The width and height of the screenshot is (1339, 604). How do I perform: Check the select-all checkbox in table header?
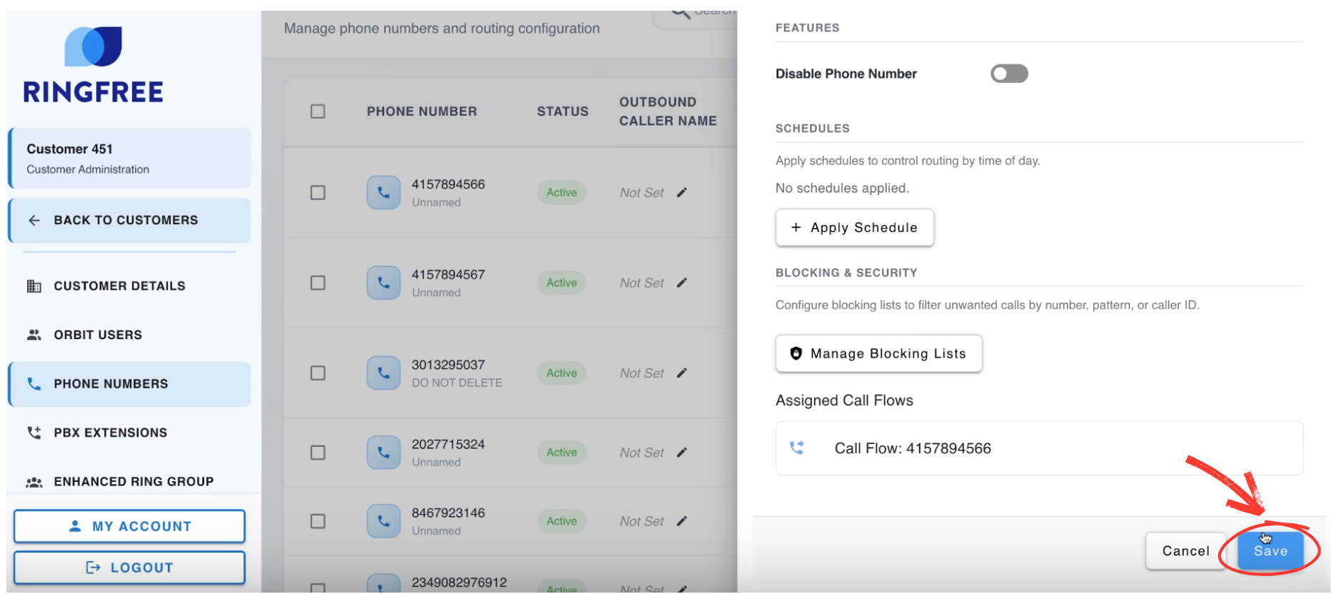(318, 111)
